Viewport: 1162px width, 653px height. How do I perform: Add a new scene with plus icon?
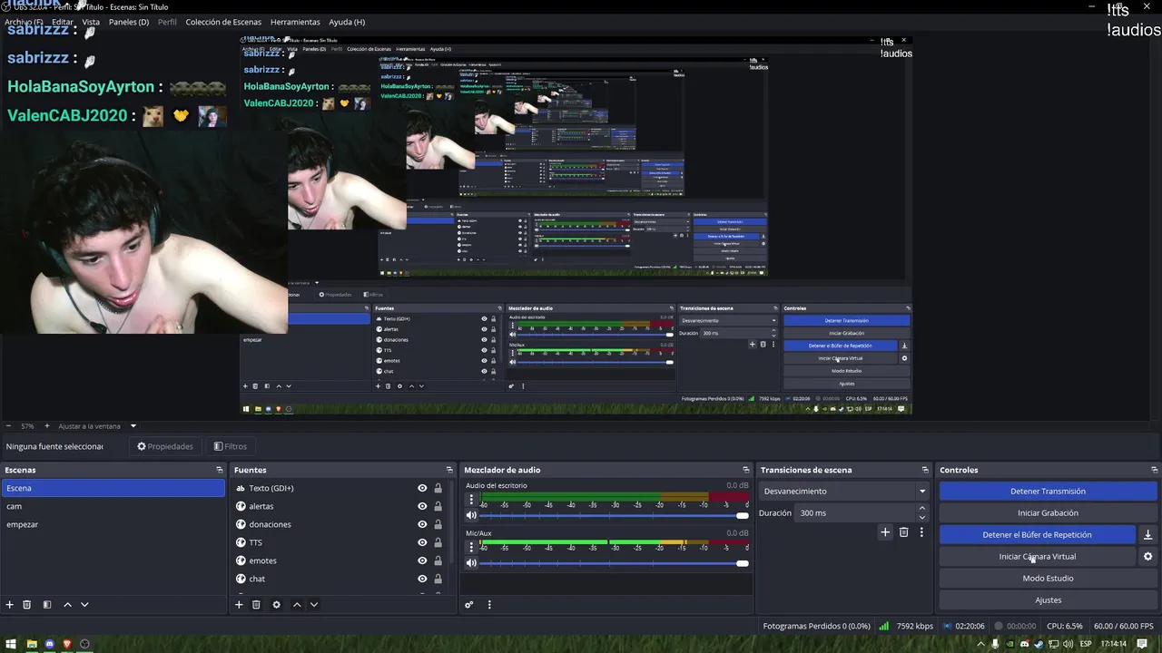(10, 605)
